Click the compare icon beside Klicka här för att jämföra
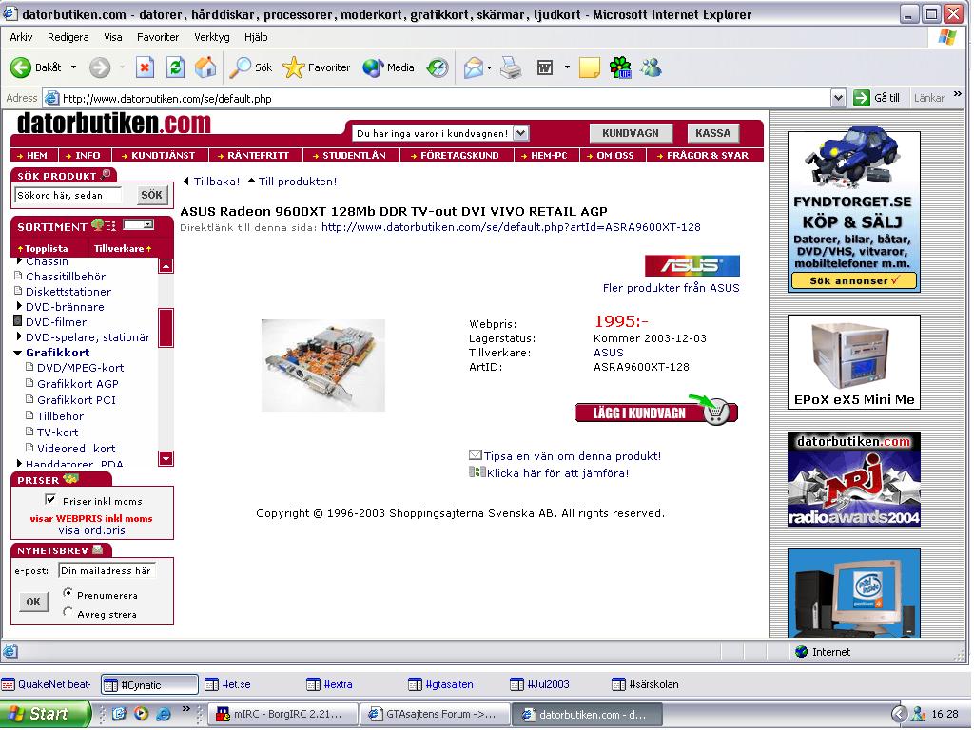This screenshot has height=730, width=974. pos(477,472)
